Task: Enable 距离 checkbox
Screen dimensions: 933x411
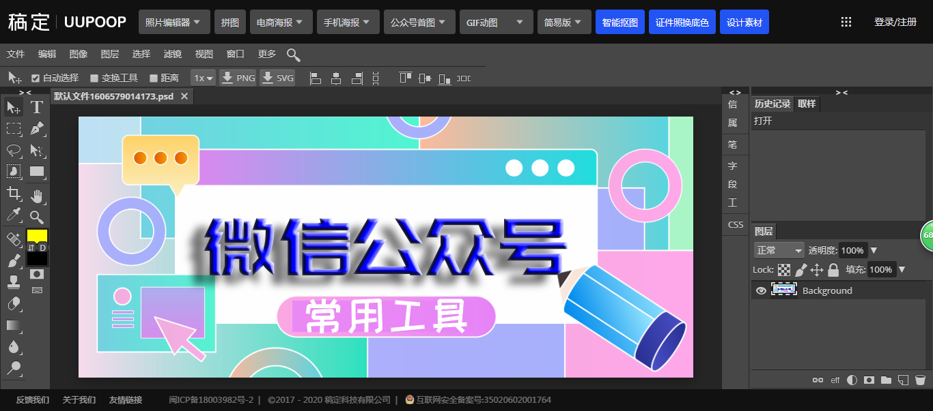Action: click(x=154, y=78)
